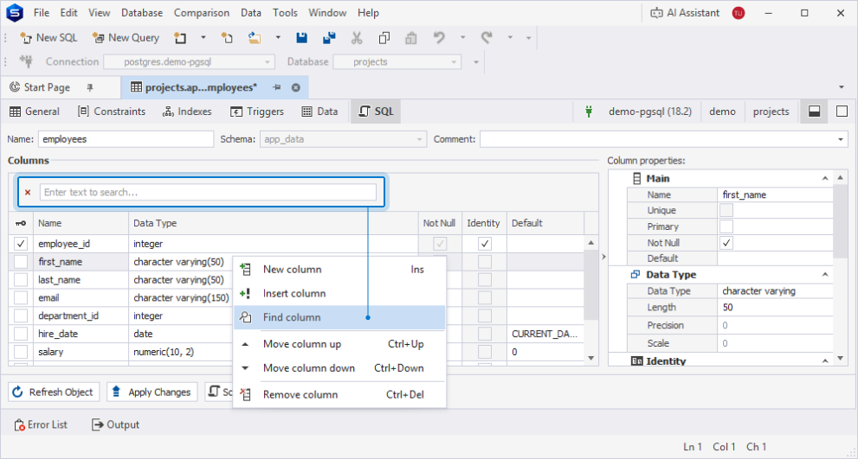Click the Enter text to search field

coord(208,193)
